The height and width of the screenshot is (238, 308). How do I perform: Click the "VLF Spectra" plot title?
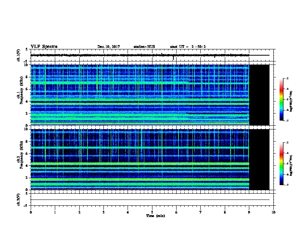point(44,47)
